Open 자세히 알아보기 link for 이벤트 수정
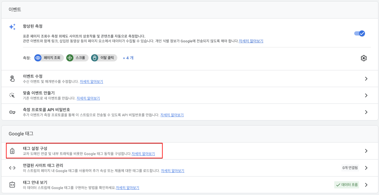Viewport: 379px width, 195px height. click(x=91, y=81)
